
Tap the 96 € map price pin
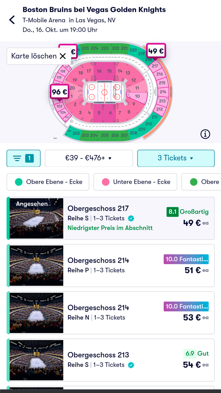tap(59, 92)
